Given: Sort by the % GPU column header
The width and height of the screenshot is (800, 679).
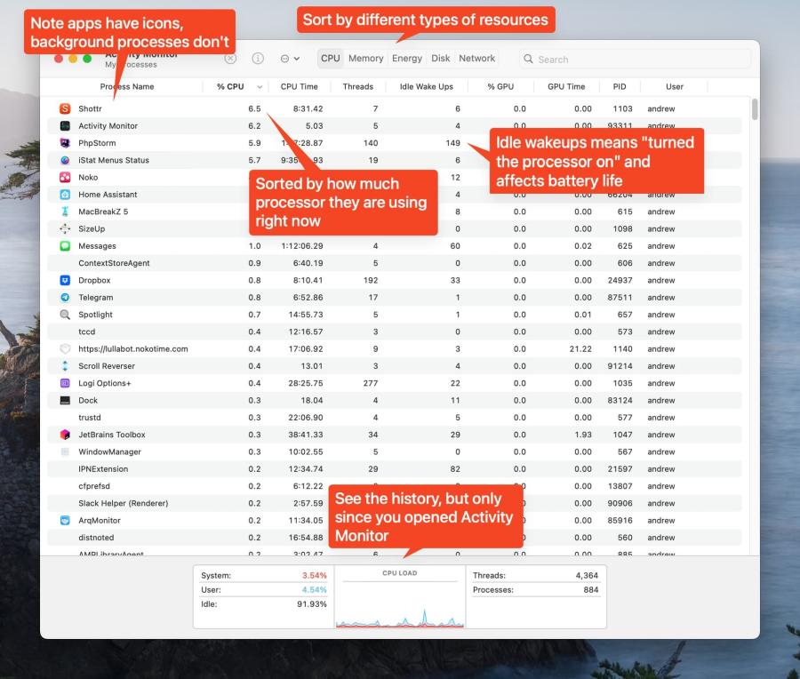Looking at the screenshot, I should 500,87.
